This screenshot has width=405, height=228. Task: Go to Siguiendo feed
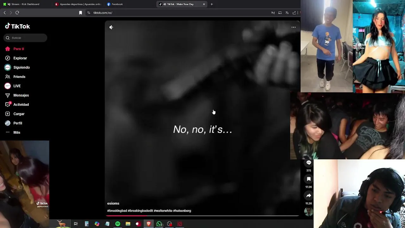(x=21, y=67)
